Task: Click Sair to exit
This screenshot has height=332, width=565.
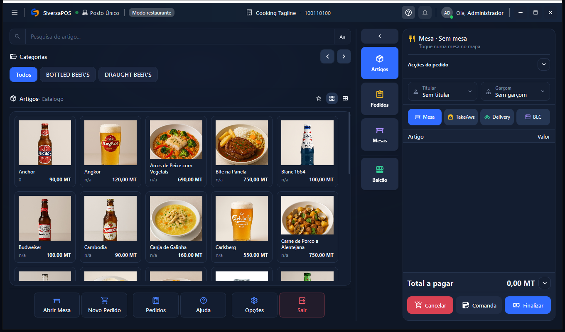Action: (302, 305)
